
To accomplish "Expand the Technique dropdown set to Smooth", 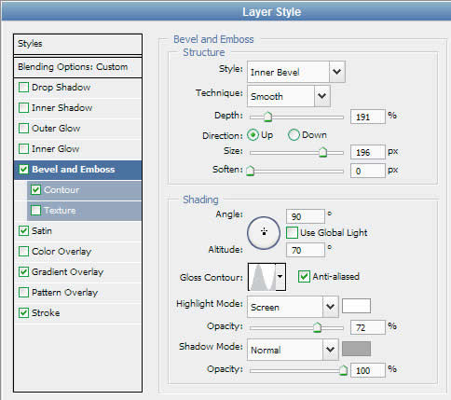I will tap(289, 96).
